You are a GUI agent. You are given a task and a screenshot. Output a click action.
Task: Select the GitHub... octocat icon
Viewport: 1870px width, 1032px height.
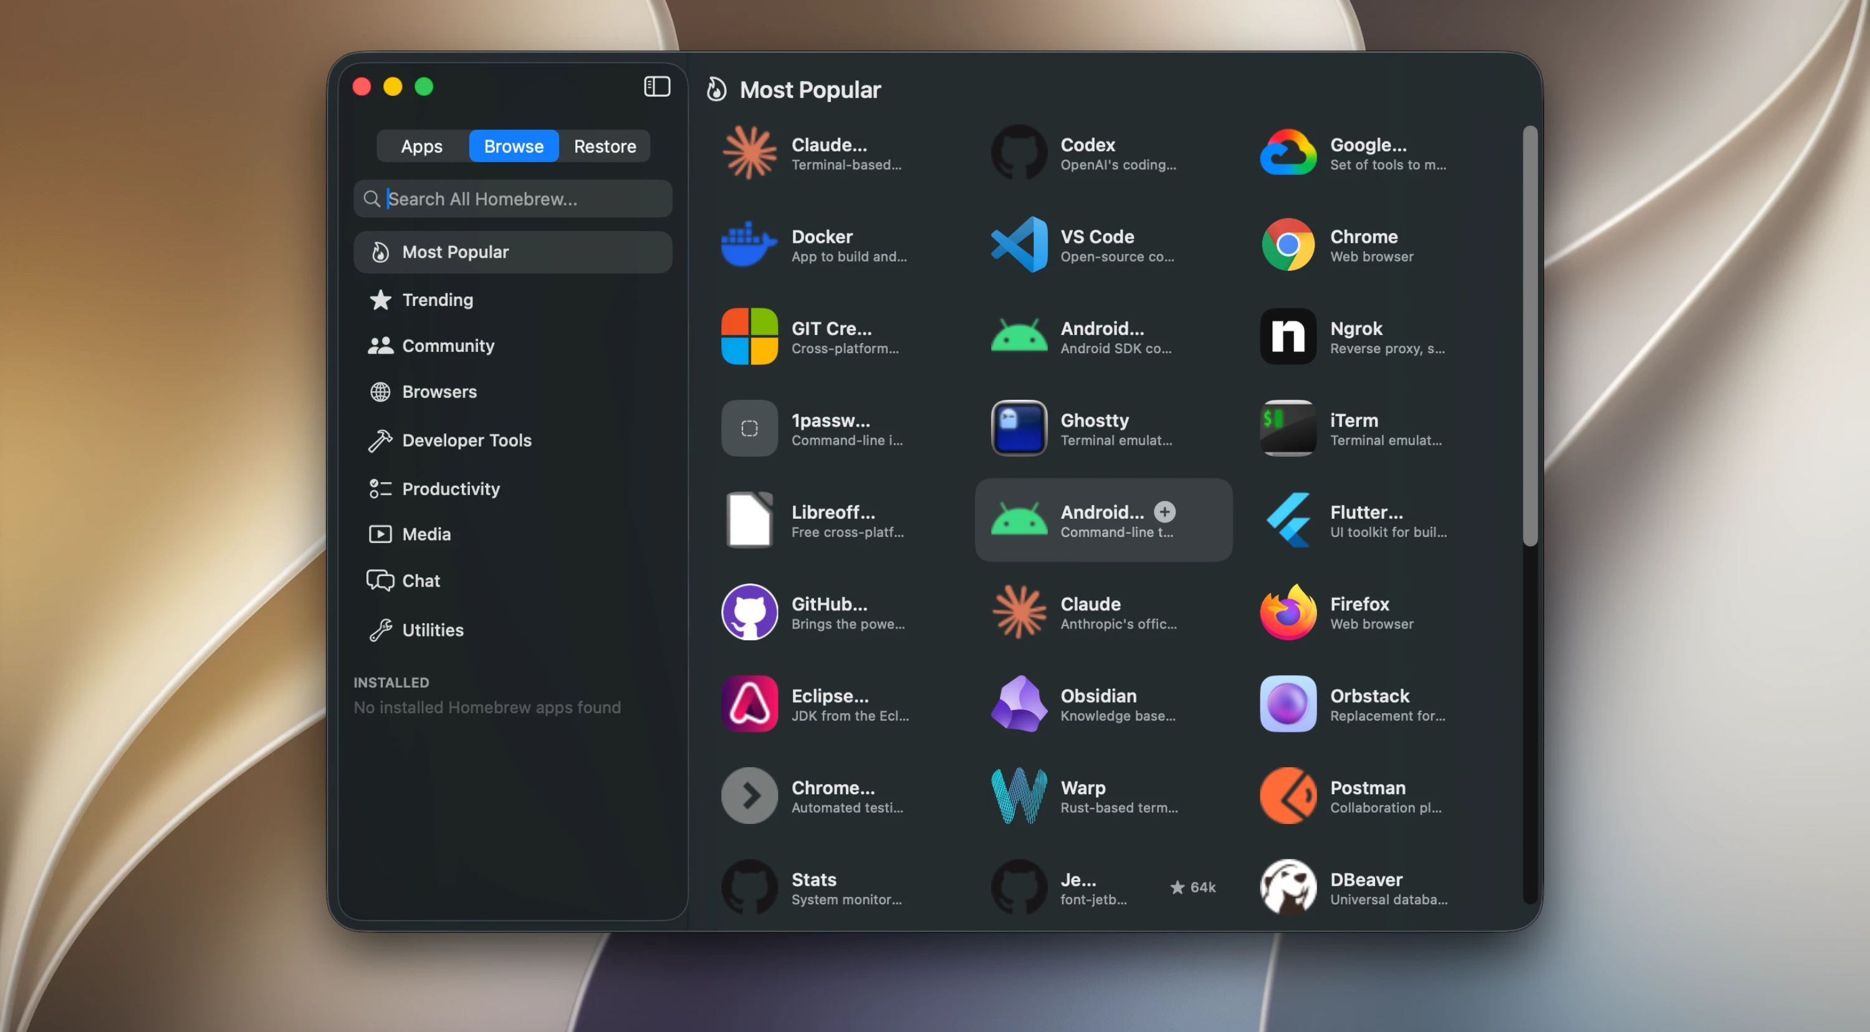[x=749, y=612]
